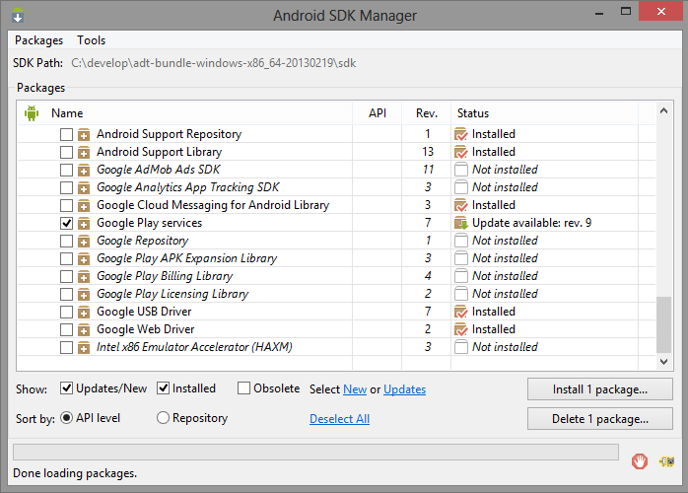The image size is (688, 493).
Task: Select the Repository sort radio button
Action: point(163,417)
